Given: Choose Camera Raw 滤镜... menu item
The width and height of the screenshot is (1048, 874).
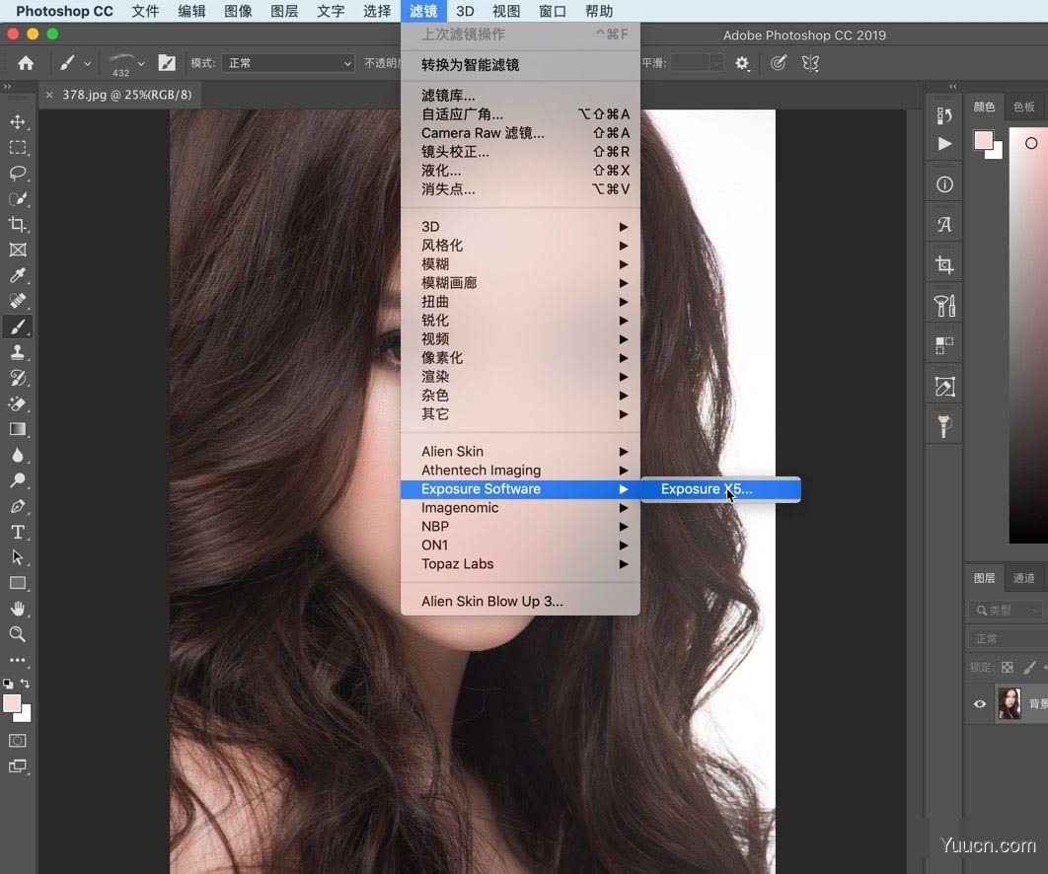Looking at the screenshot, I should [x=520, y=133].
